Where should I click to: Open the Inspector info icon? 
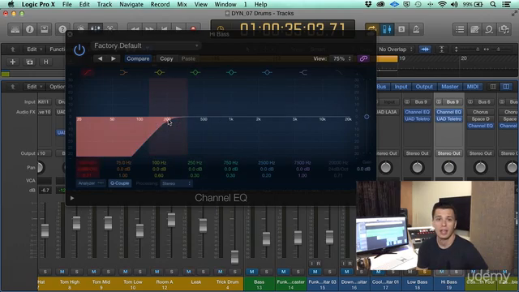pyautogui.click(x=30, y=29)
